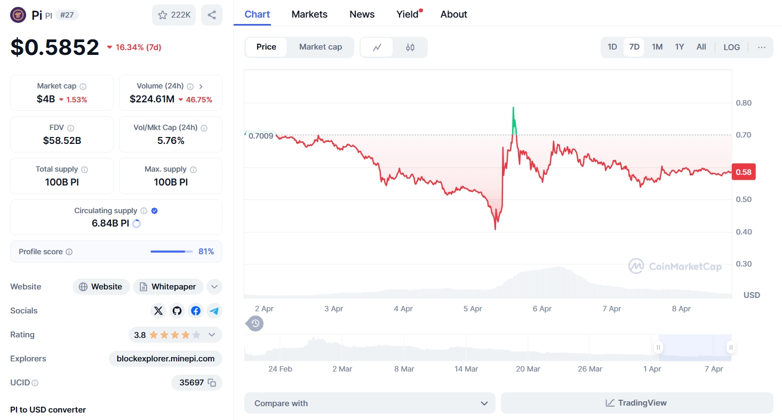Open the Website link button
The width and height of the screenshot is (782, 420).
point(101,287)
